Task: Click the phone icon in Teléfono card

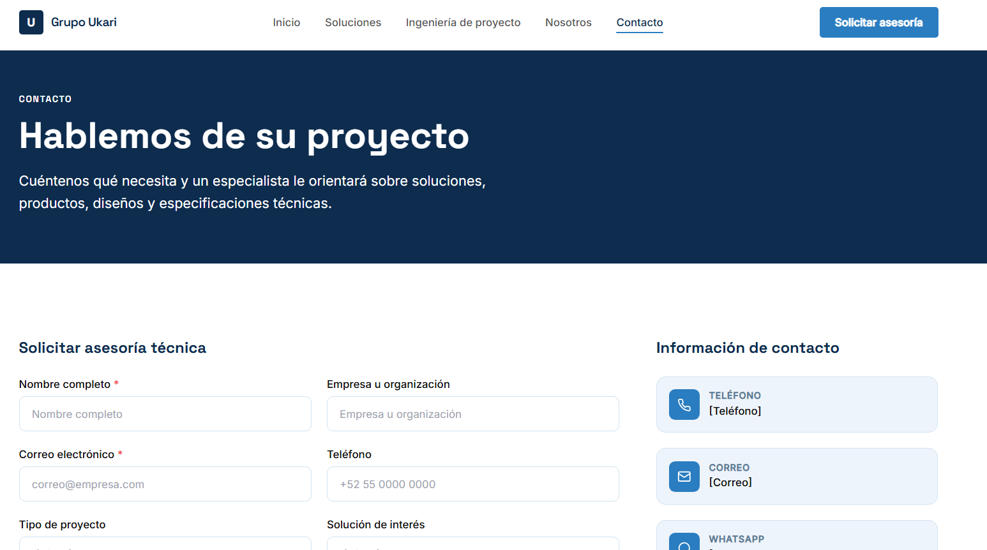Action: (684, 405)
